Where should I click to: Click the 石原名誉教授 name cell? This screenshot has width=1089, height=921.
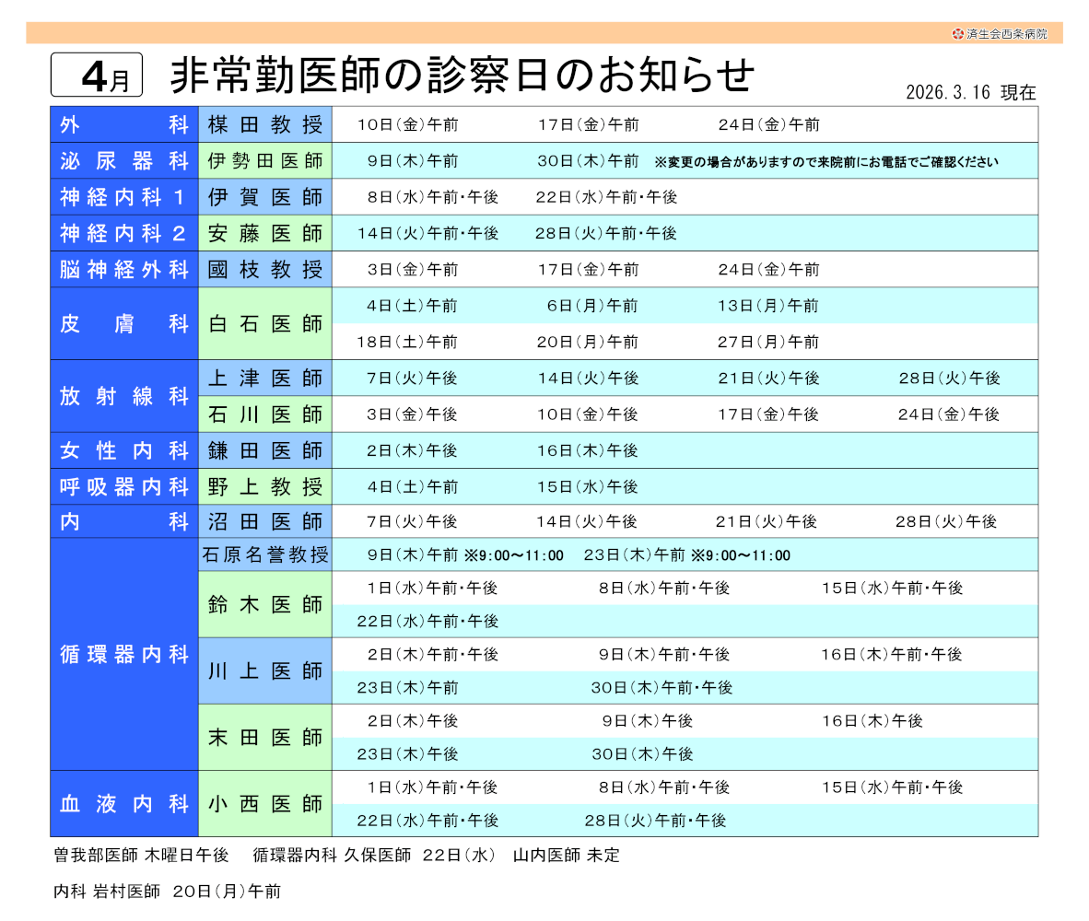pyautogui.click(x=265, y=555)
